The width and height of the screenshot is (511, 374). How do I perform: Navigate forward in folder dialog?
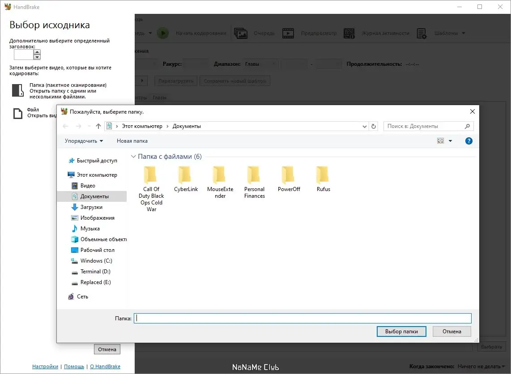pyautogui.click(x=79, y=126)
